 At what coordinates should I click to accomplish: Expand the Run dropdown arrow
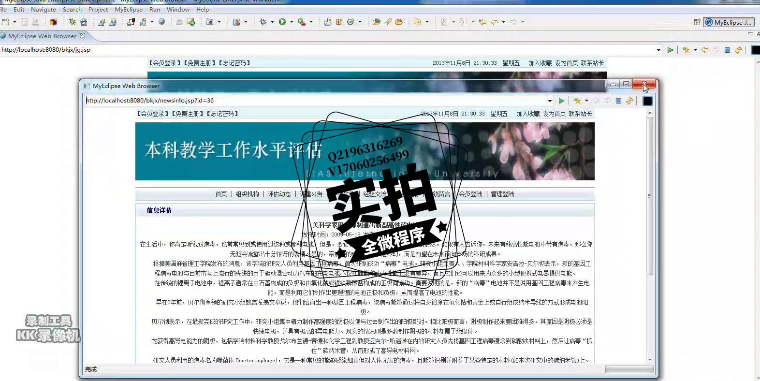point(292,22)
